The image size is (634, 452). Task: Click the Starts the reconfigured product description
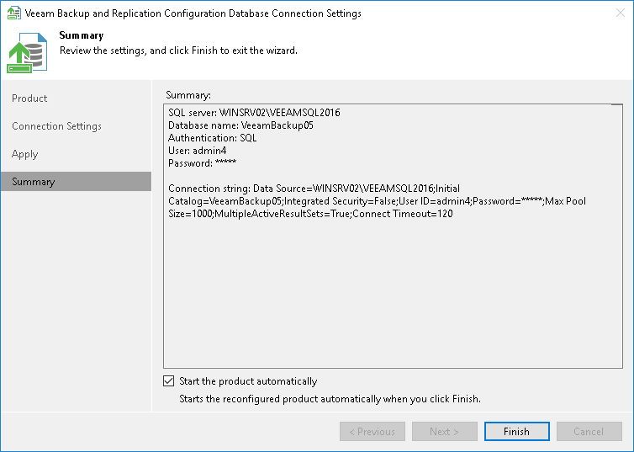tap(330, 399)
